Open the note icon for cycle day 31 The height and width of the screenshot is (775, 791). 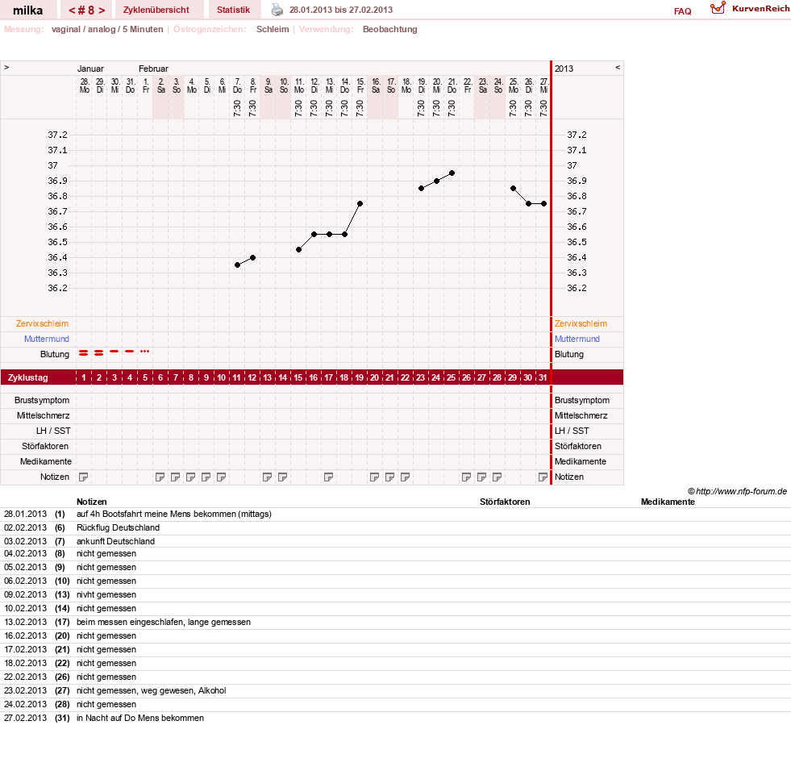click(543, 477)
